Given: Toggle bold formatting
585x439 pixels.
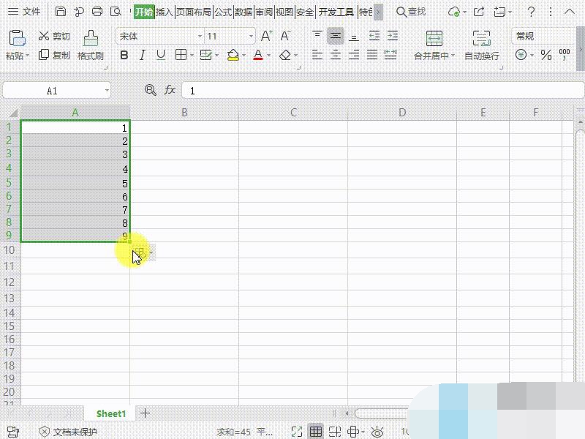Looking at the screenshot, I should click(124, 55).
